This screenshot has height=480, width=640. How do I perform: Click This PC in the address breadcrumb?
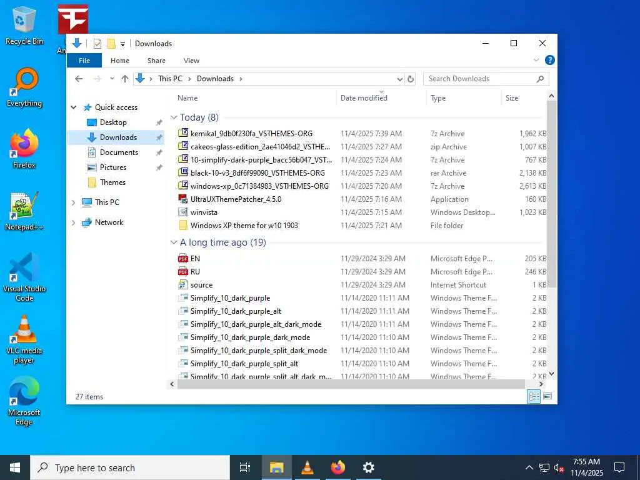point(170,79)
